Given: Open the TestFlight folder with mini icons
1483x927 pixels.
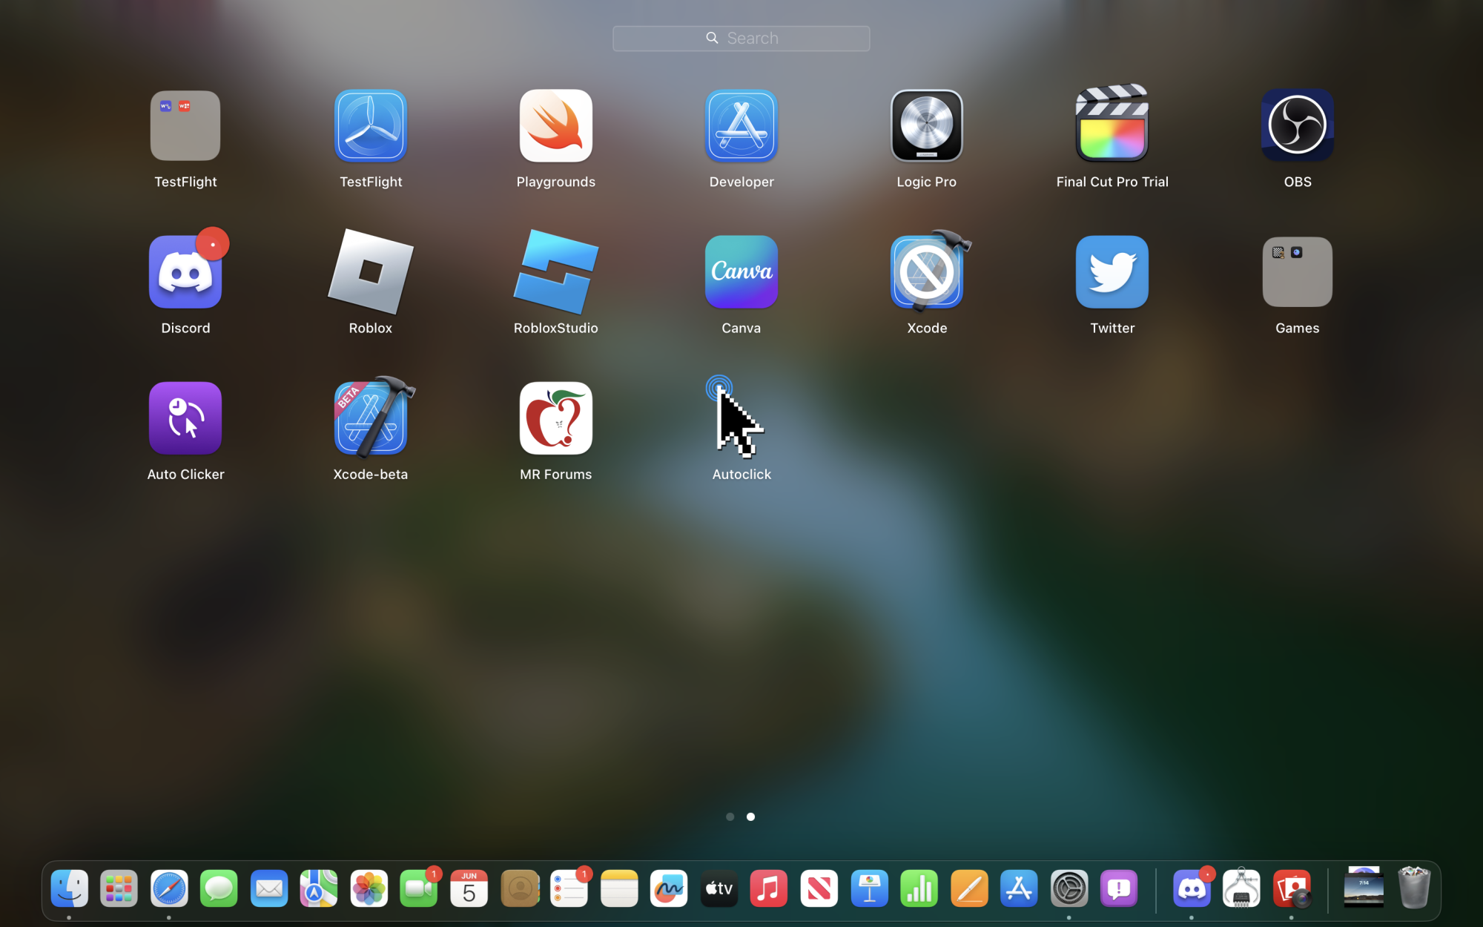Looking at the screenshot, I should [x=185, y=125].
